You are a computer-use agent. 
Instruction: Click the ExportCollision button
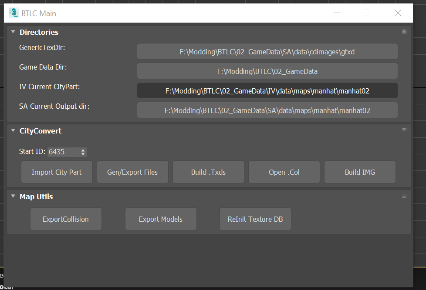click(x=66, y=219)
